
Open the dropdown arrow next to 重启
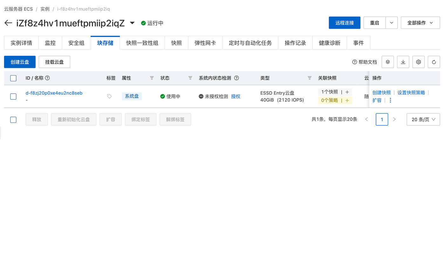pyautogui.click(x=392, y=23)
